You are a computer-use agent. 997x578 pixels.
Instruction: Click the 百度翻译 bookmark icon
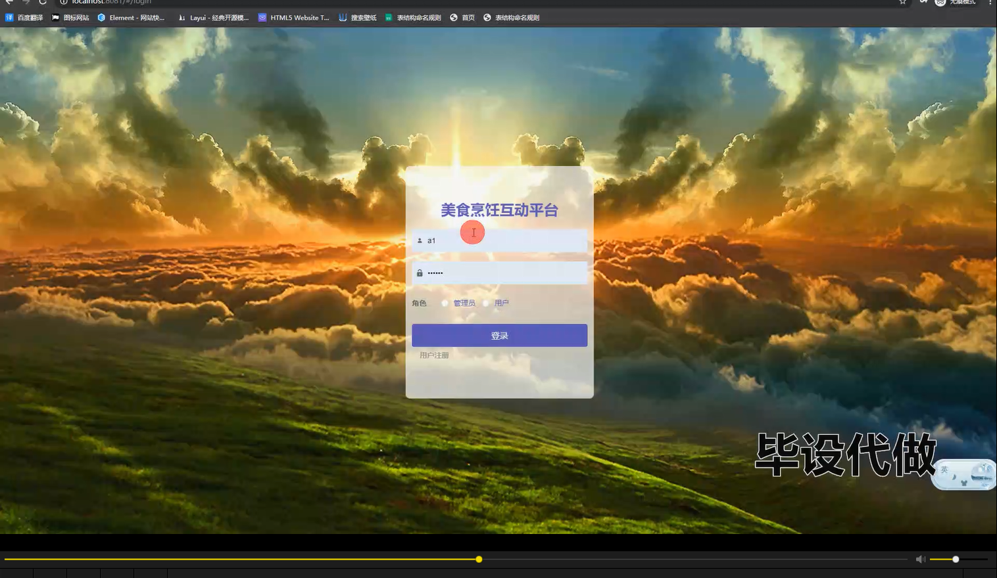[x=9, y=18]
